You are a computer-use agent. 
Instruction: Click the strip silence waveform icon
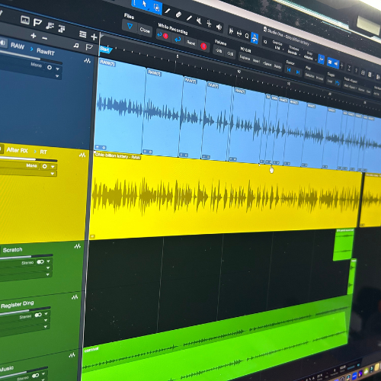click(231, 31)
